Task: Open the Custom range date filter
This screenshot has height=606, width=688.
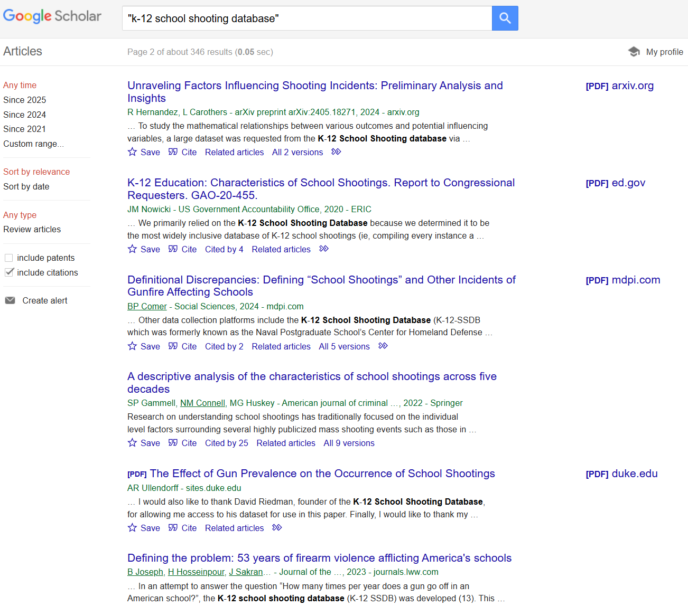Action: click(x=33, y=144)
